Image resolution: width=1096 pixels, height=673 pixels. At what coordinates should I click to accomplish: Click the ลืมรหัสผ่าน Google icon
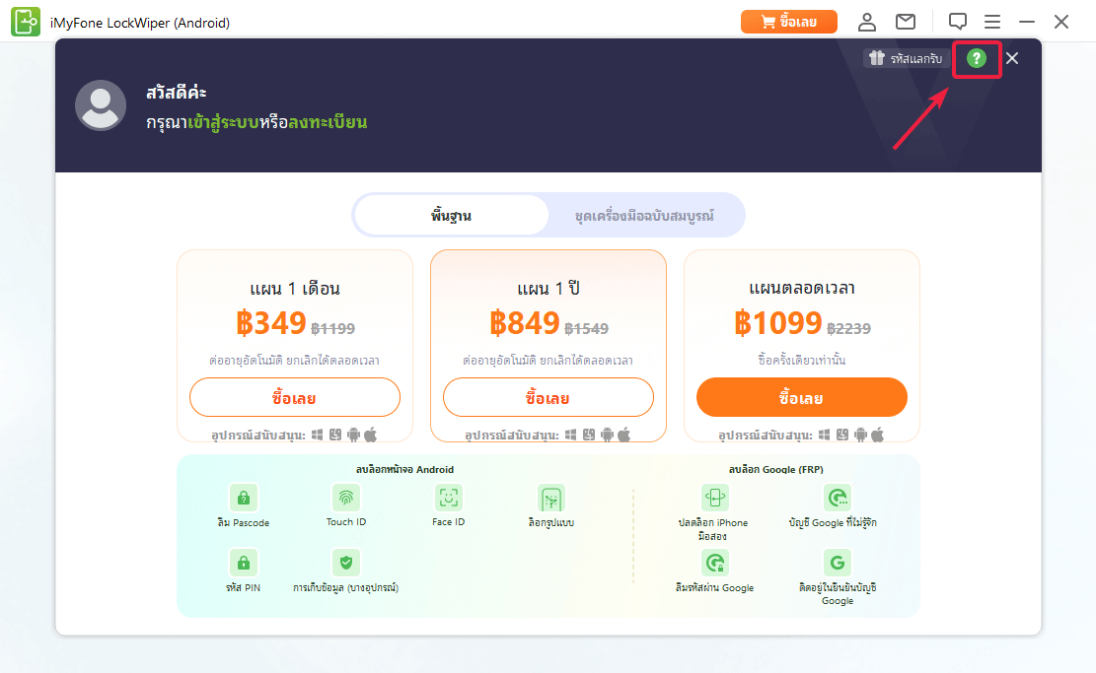click(x=714, y=563)
